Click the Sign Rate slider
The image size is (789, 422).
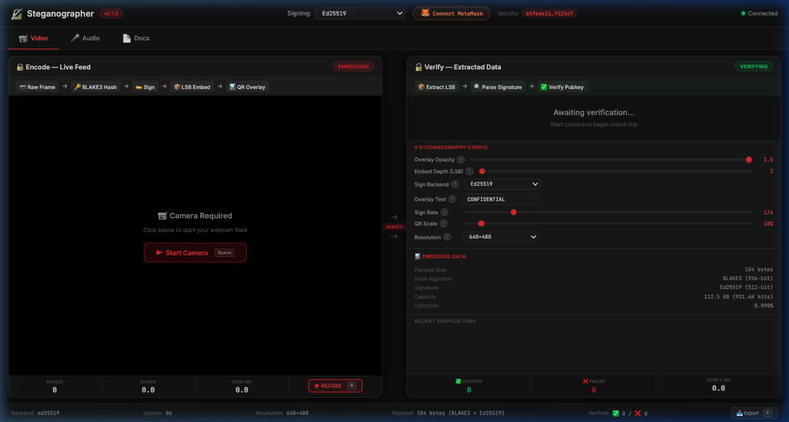click(x=607, y=212)
